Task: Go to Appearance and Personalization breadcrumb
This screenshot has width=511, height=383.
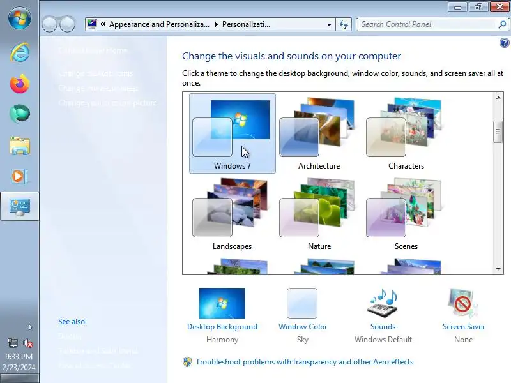Action: point(159,24)
